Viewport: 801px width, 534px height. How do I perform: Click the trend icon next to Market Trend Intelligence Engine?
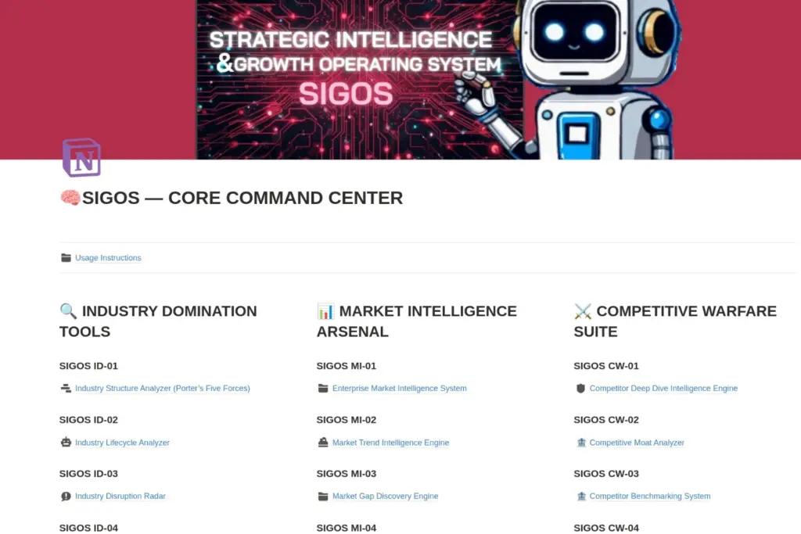click(322, 442)
